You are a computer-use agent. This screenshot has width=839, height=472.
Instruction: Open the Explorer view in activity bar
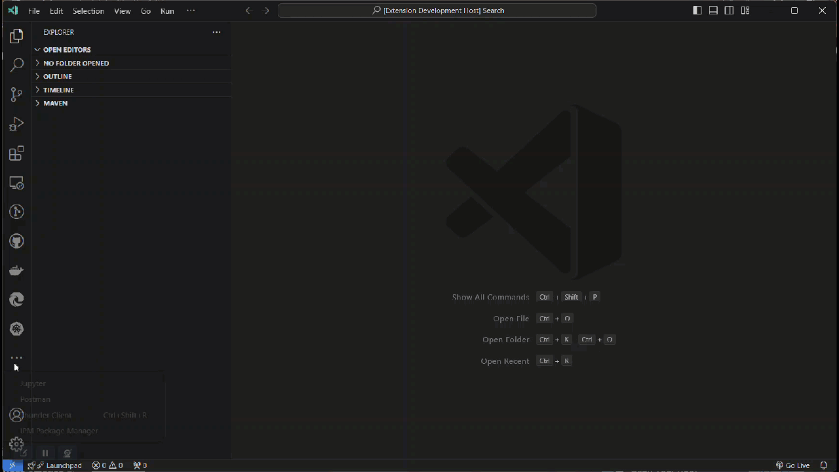pos(16,36)
